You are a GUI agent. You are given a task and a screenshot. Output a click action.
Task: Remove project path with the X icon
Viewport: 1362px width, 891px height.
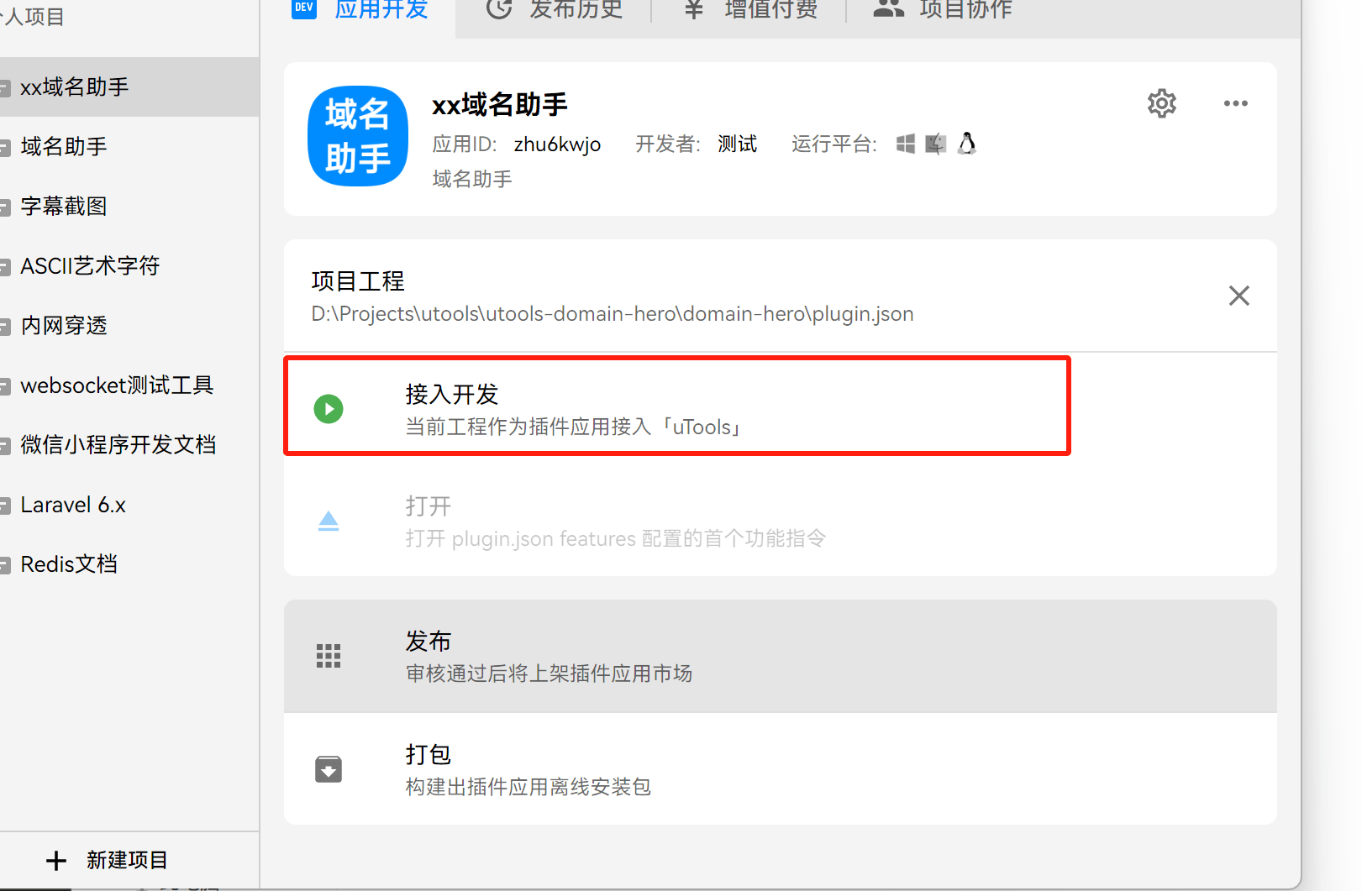1238,296
